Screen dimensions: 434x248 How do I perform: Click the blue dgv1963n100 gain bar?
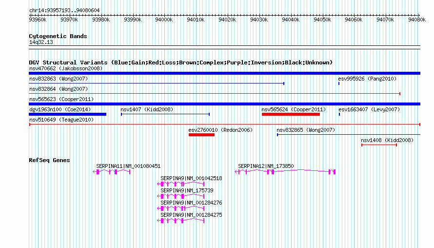click(67, 114)
